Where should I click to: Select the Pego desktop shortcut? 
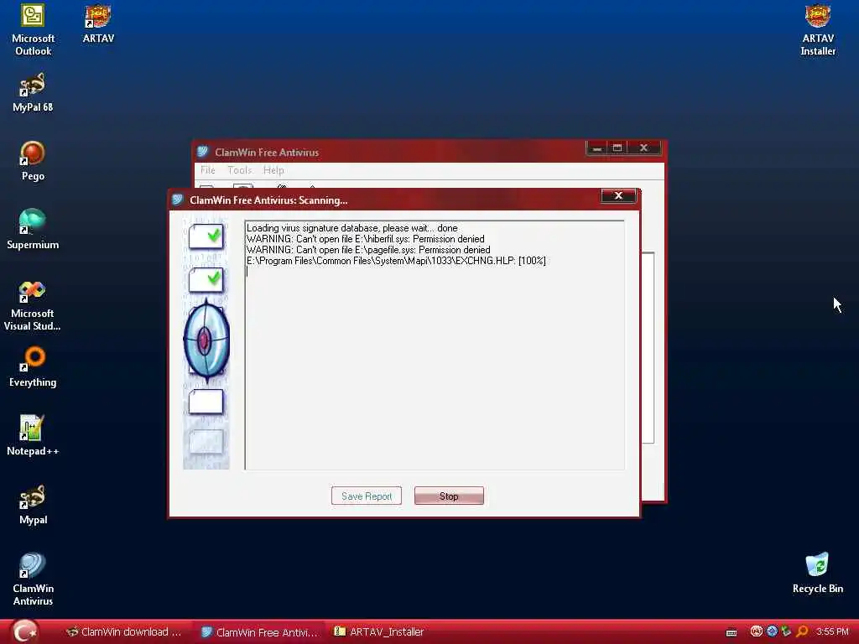point(33,161)
